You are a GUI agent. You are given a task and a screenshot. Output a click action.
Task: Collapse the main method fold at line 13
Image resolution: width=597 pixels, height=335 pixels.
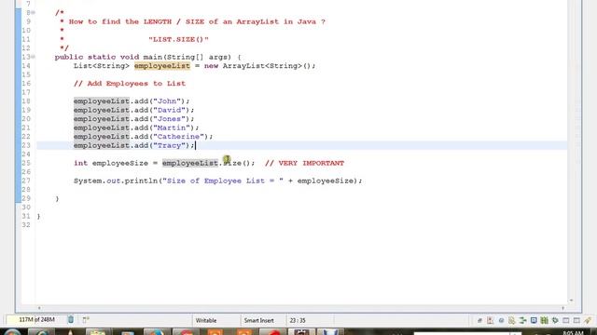pyautogui.click(x=34, y=57)
